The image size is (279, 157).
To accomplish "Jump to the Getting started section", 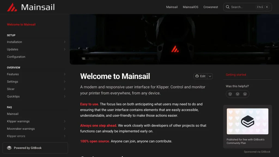I will point(236,75).
